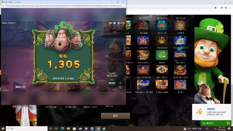Open Chrome side panel icon
The height and width of the screenshot is (131, 233).
coord(221,8)
